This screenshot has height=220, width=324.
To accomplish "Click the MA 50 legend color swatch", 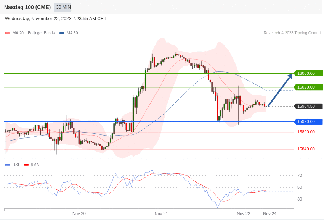I will (x=62, y=33).
